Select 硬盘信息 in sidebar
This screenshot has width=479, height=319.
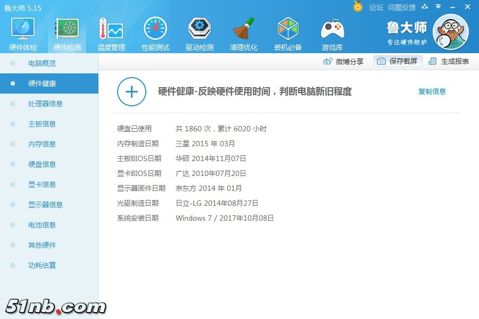[x=49, y=164]
